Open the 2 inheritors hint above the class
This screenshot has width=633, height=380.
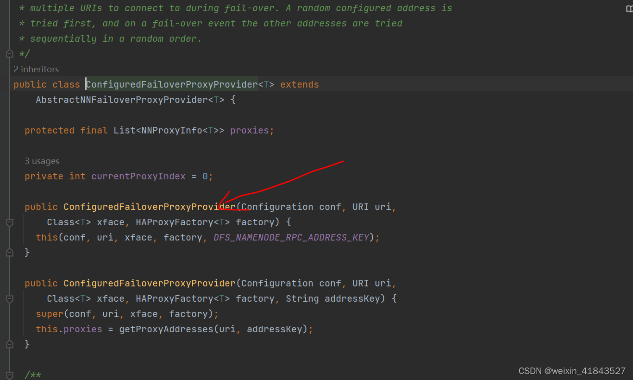tap(36, 69)
